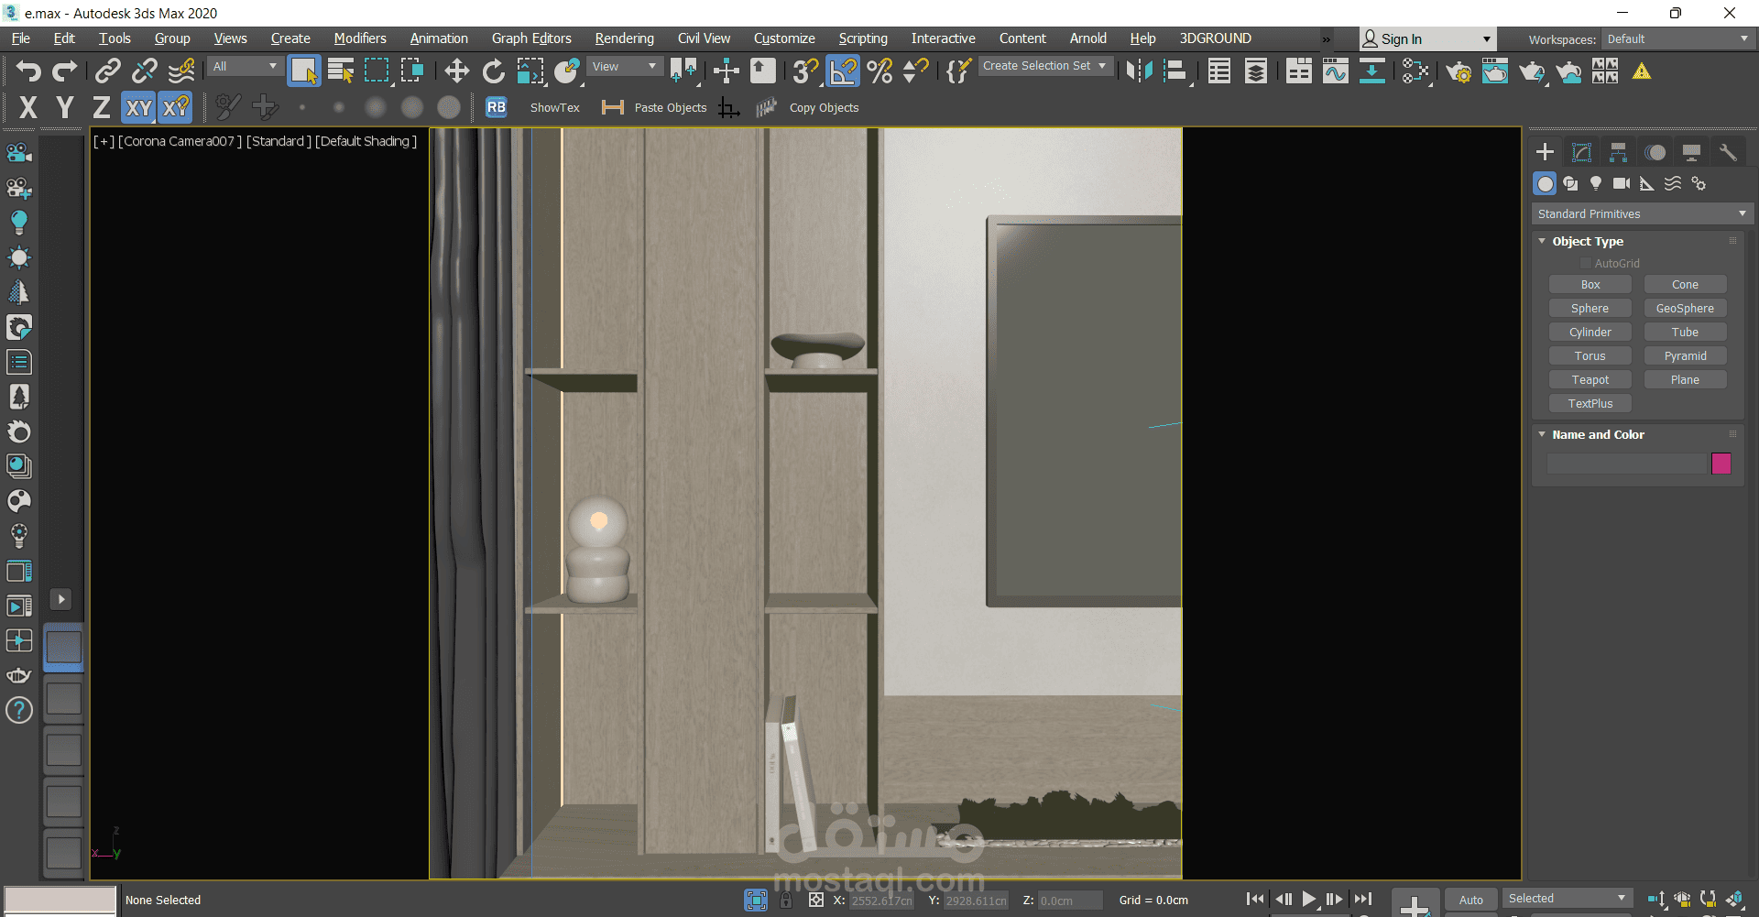Open the Modify panel tab icon

(1581, 152)
